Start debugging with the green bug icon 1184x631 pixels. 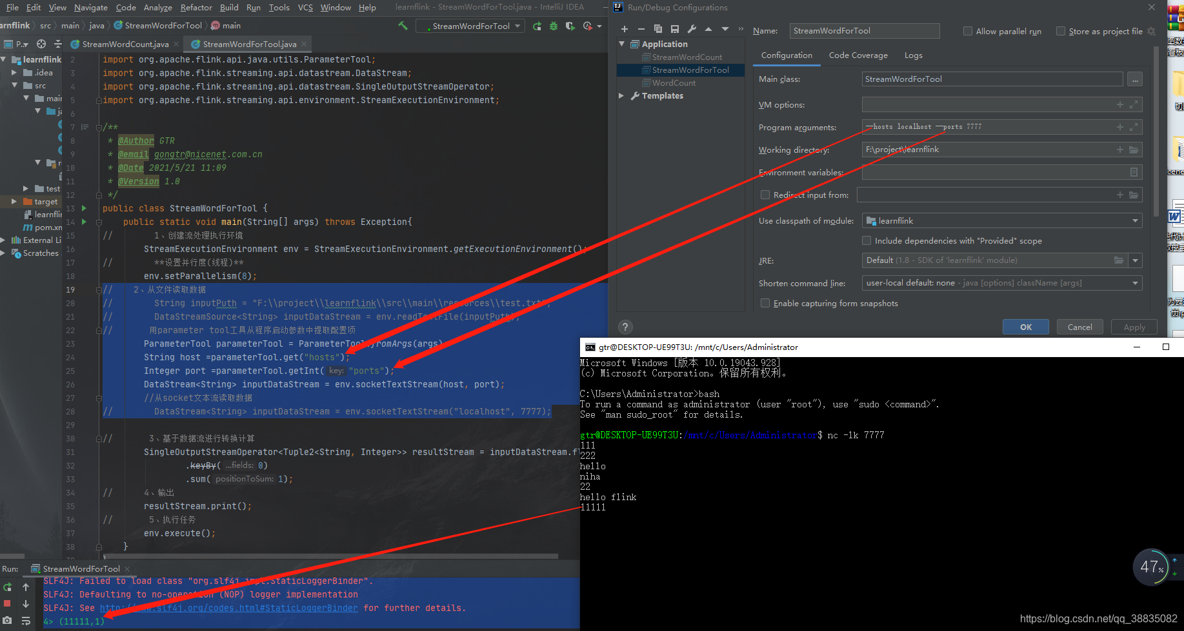click(553, 26)
